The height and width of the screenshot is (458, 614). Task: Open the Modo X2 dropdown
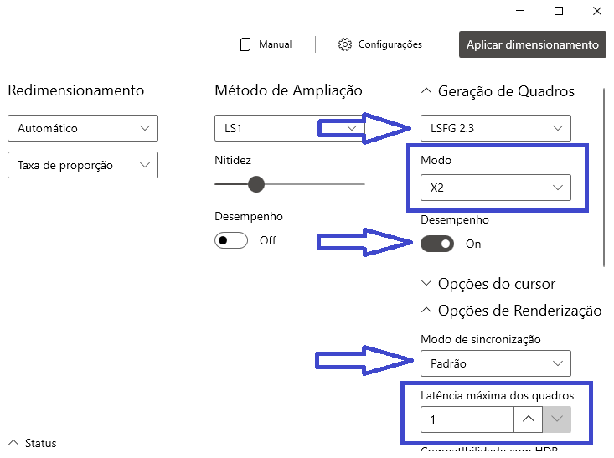495,188
